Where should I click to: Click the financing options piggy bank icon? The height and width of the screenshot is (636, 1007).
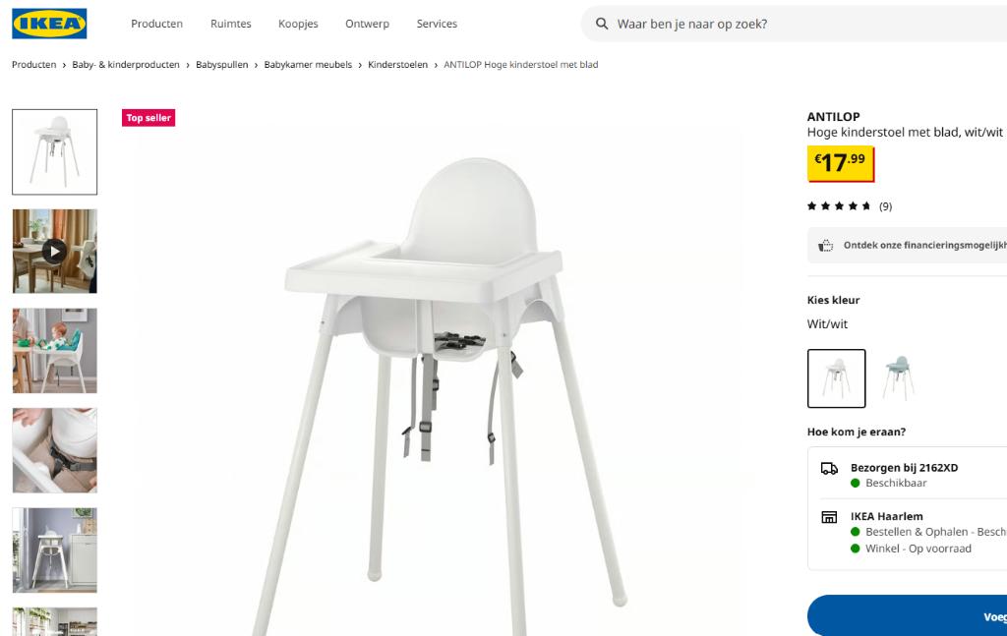826,245
